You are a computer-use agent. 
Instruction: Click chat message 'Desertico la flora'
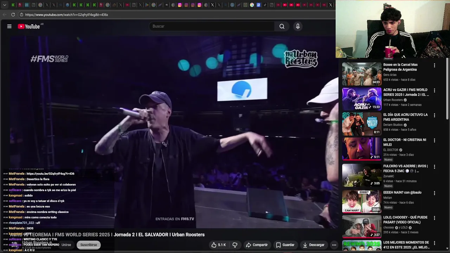coord(38,179)
